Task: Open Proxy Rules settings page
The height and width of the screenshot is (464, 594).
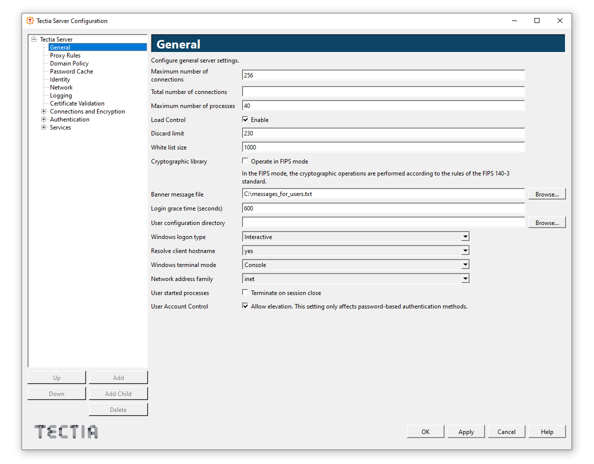Action: click(65, 55)
